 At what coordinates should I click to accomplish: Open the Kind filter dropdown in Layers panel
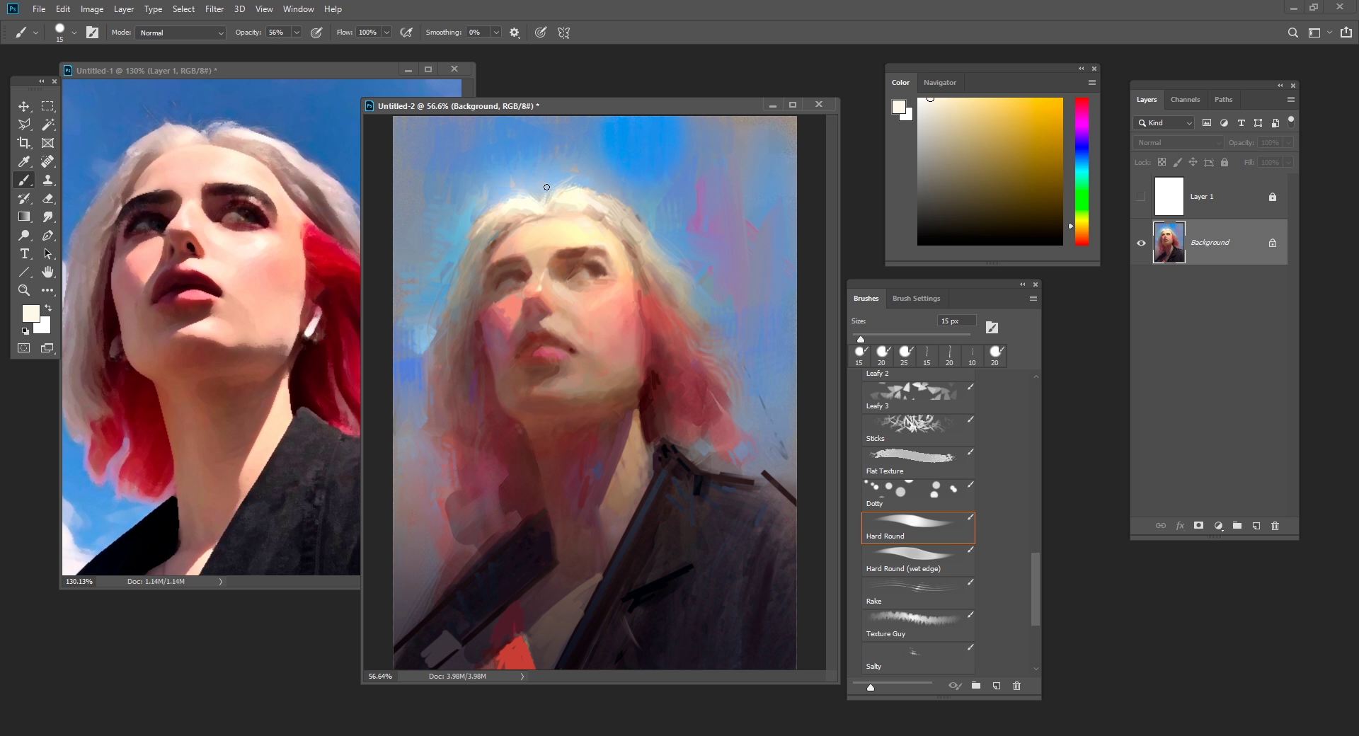[1164, 122]
